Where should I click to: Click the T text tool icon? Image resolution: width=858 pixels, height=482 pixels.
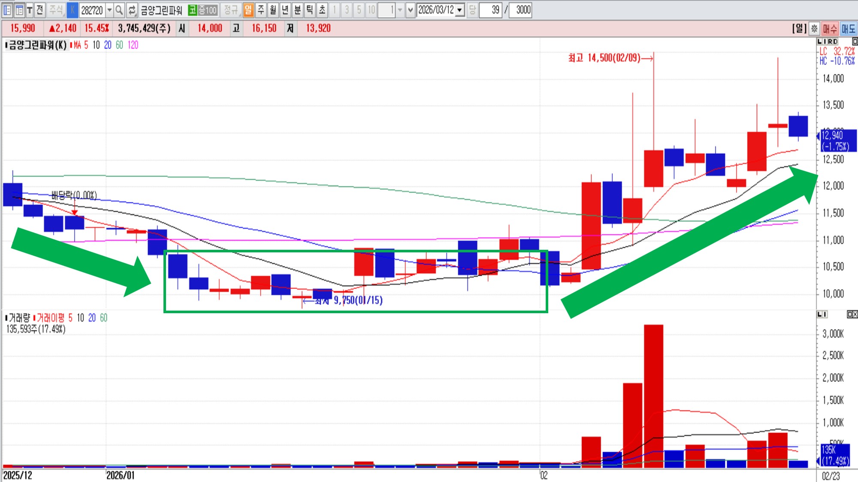[29, 10]
